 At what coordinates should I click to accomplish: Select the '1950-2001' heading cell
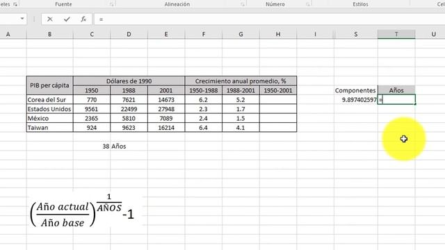[x=278, y=90]
